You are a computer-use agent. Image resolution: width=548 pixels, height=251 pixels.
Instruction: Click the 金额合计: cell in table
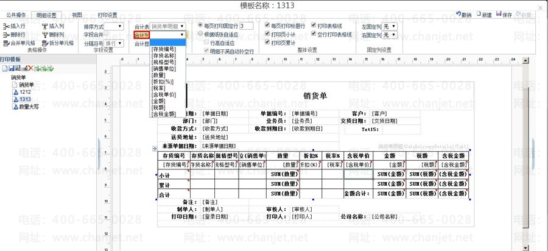pos(358,193)
